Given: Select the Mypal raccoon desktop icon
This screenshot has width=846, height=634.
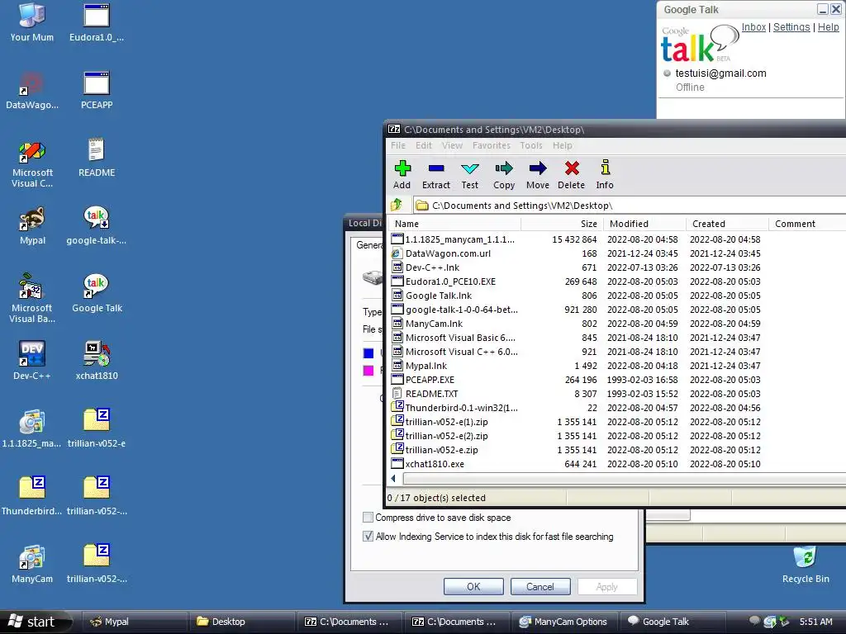Looking at the screenshot, I should pos(32,225).
